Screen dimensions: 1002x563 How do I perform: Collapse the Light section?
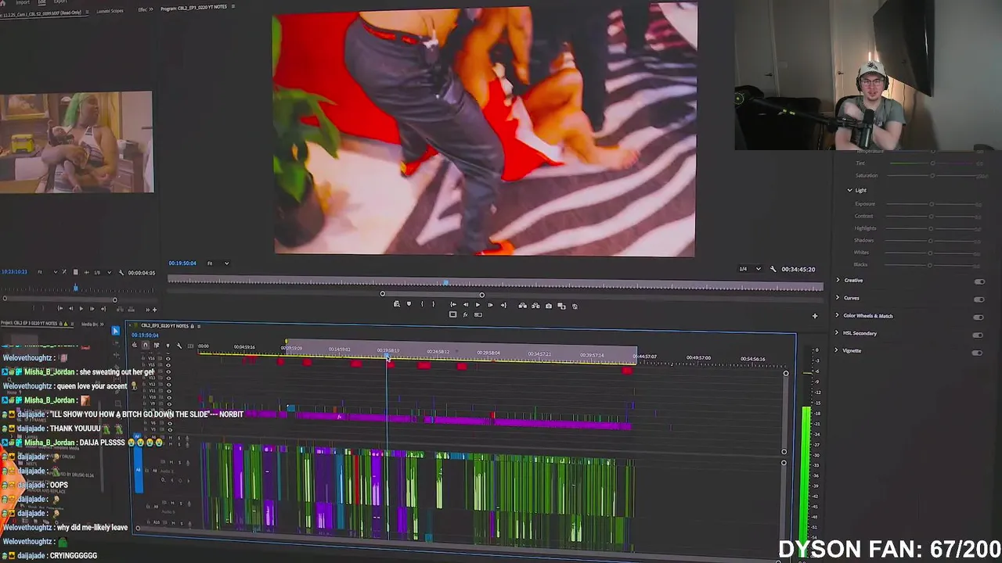(849, 190)
